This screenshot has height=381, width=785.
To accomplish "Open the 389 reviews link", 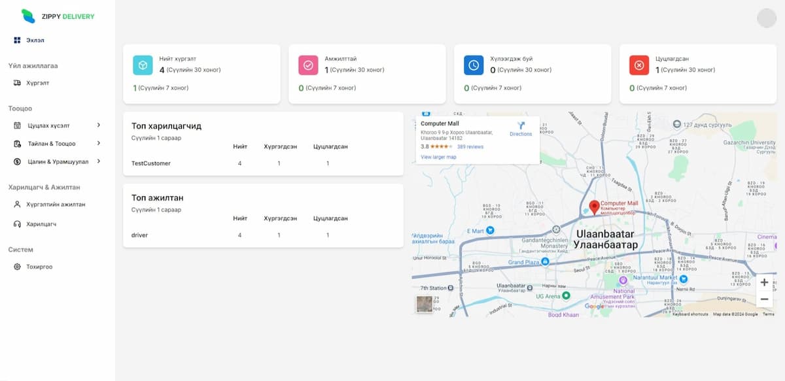I will point(470,147).
